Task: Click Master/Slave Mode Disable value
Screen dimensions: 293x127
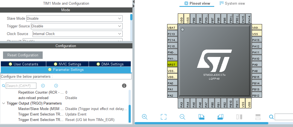Action: pyautogui.click(x=96, y=109)
